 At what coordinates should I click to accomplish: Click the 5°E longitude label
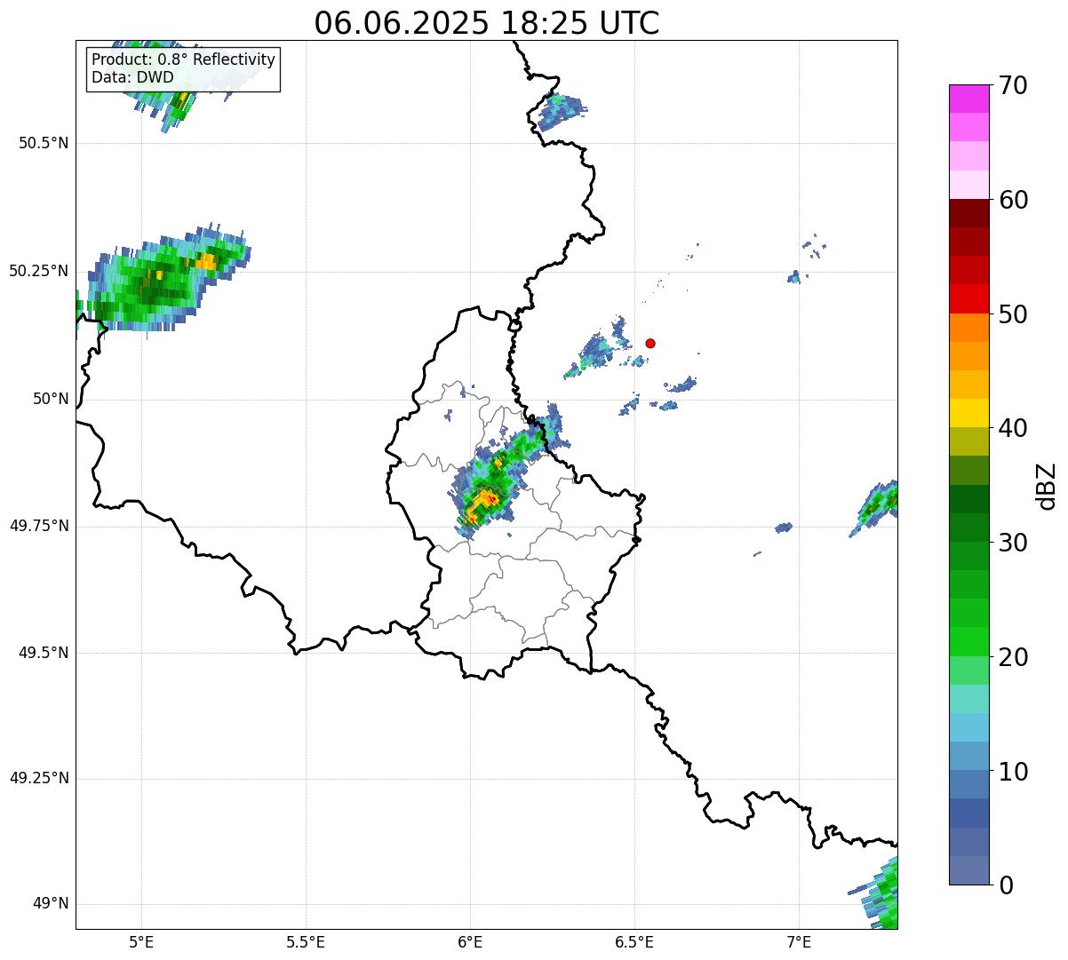pos(141,941)
